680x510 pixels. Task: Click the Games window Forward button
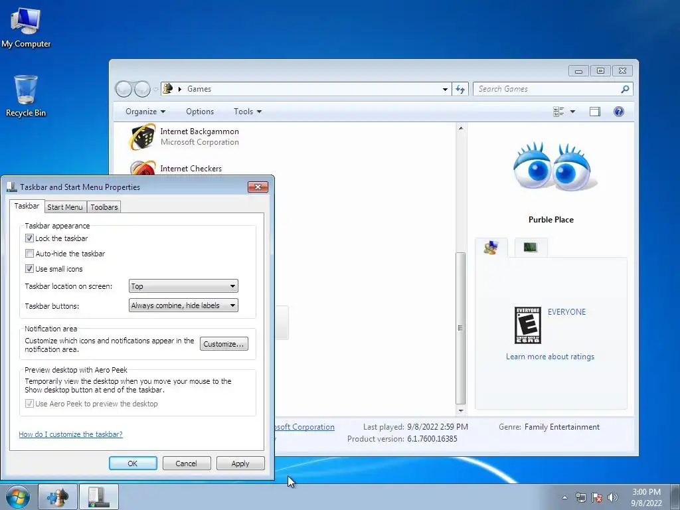142,89
